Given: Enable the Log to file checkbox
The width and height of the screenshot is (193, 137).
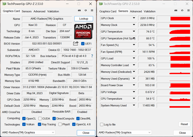Looking at the screenshot, I should point(102,124).
